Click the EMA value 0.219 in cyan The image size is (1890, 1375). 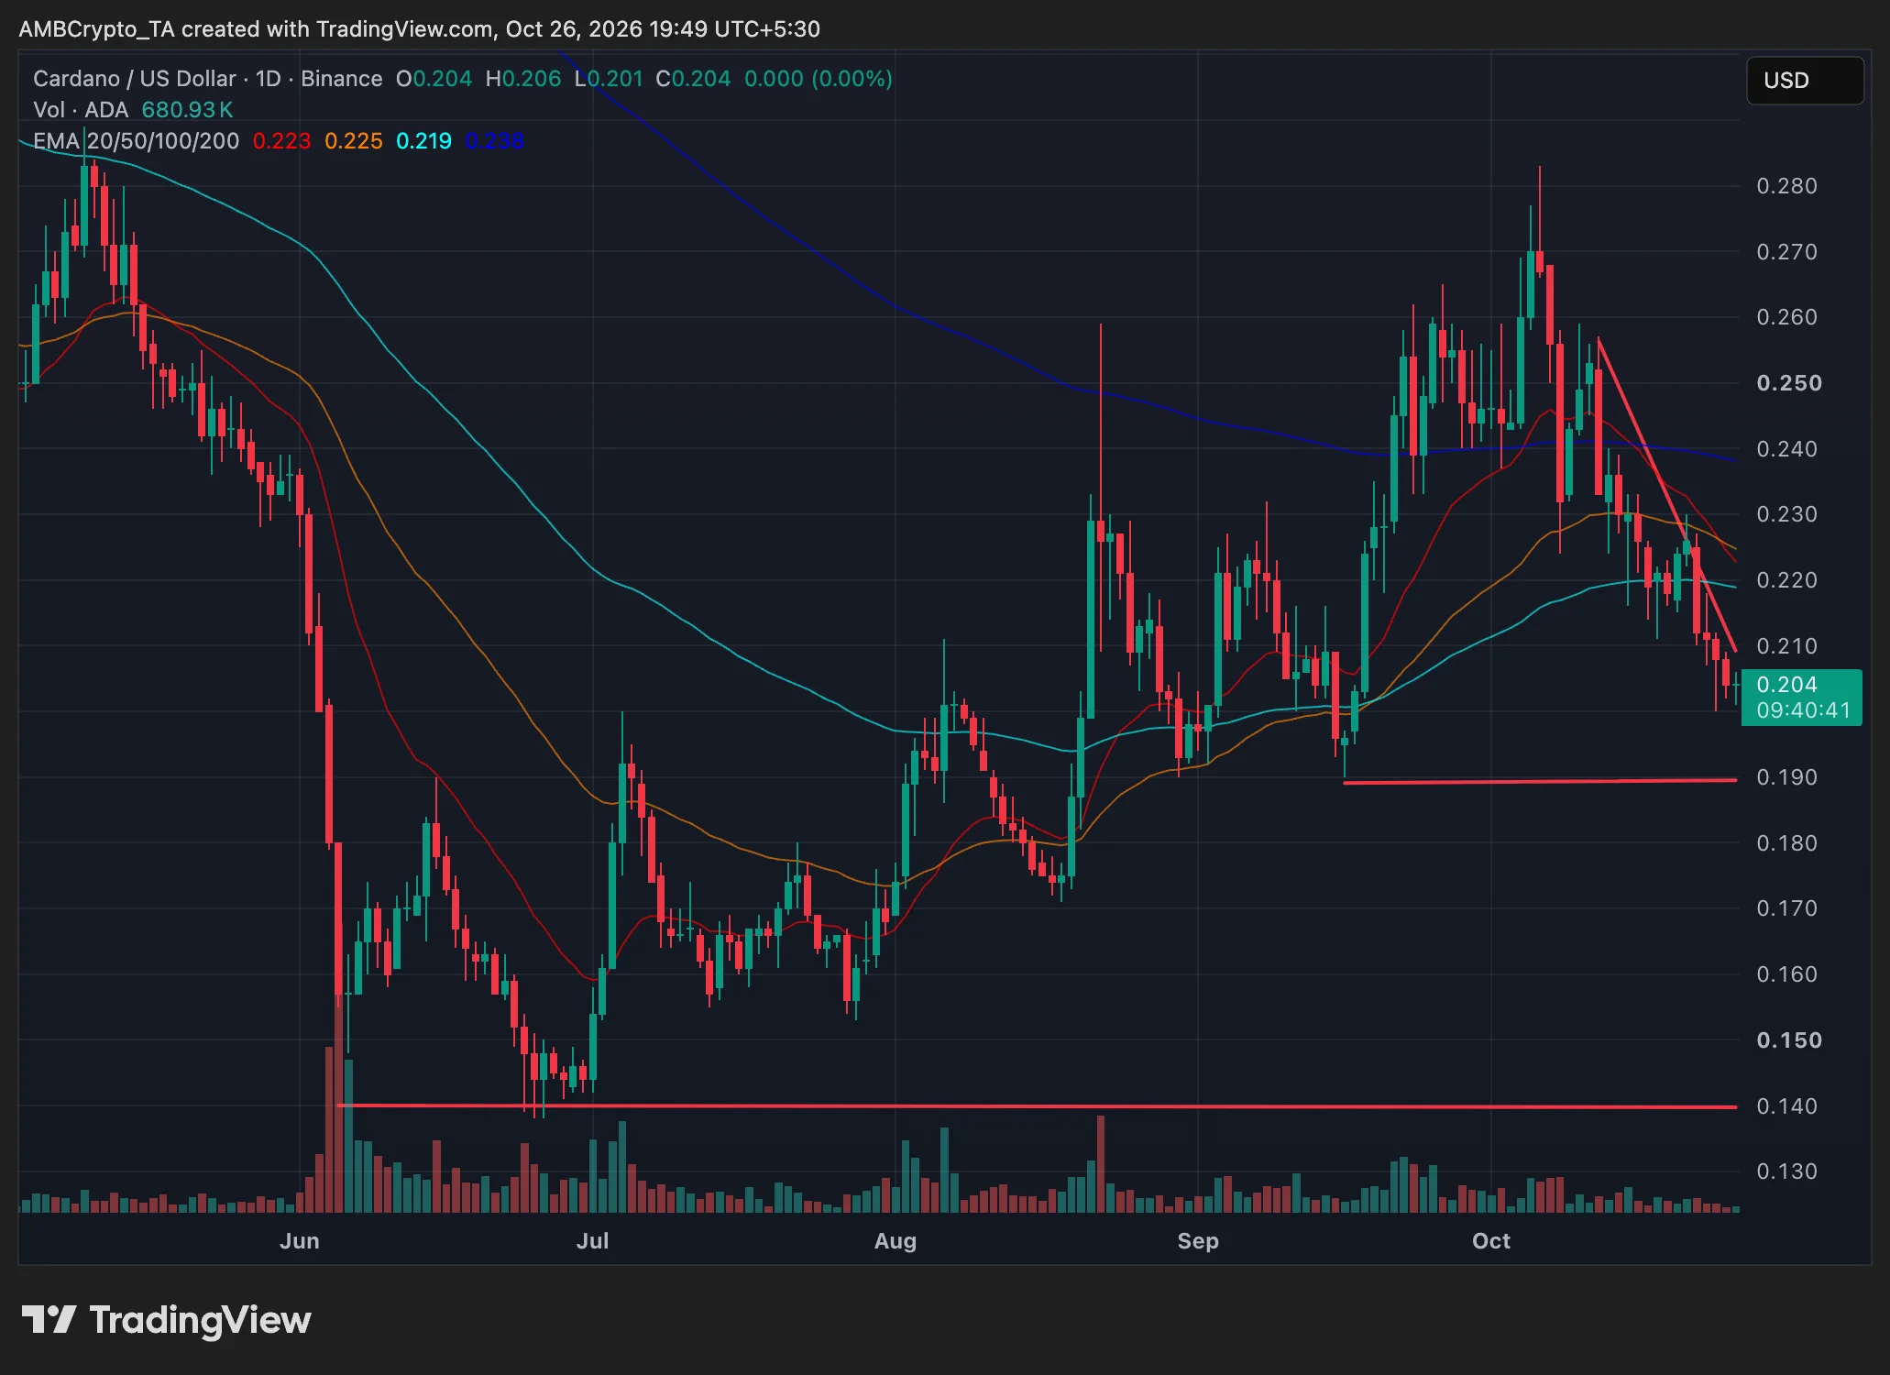(x=423, y=141)
